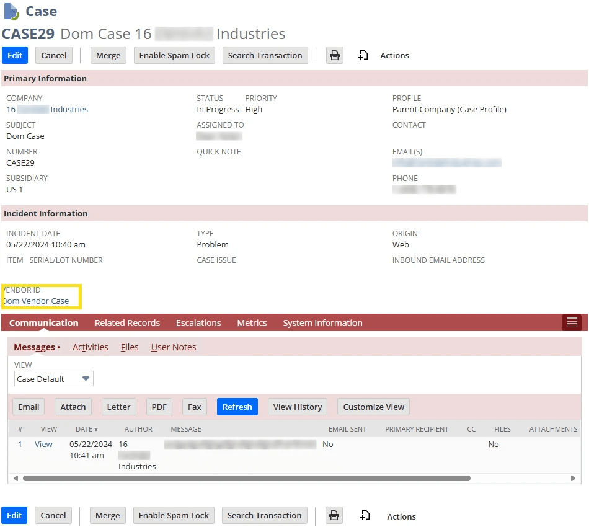This screenshot has height=527, width=589.
Task: Click the Attach button
Action: [73, 407]
